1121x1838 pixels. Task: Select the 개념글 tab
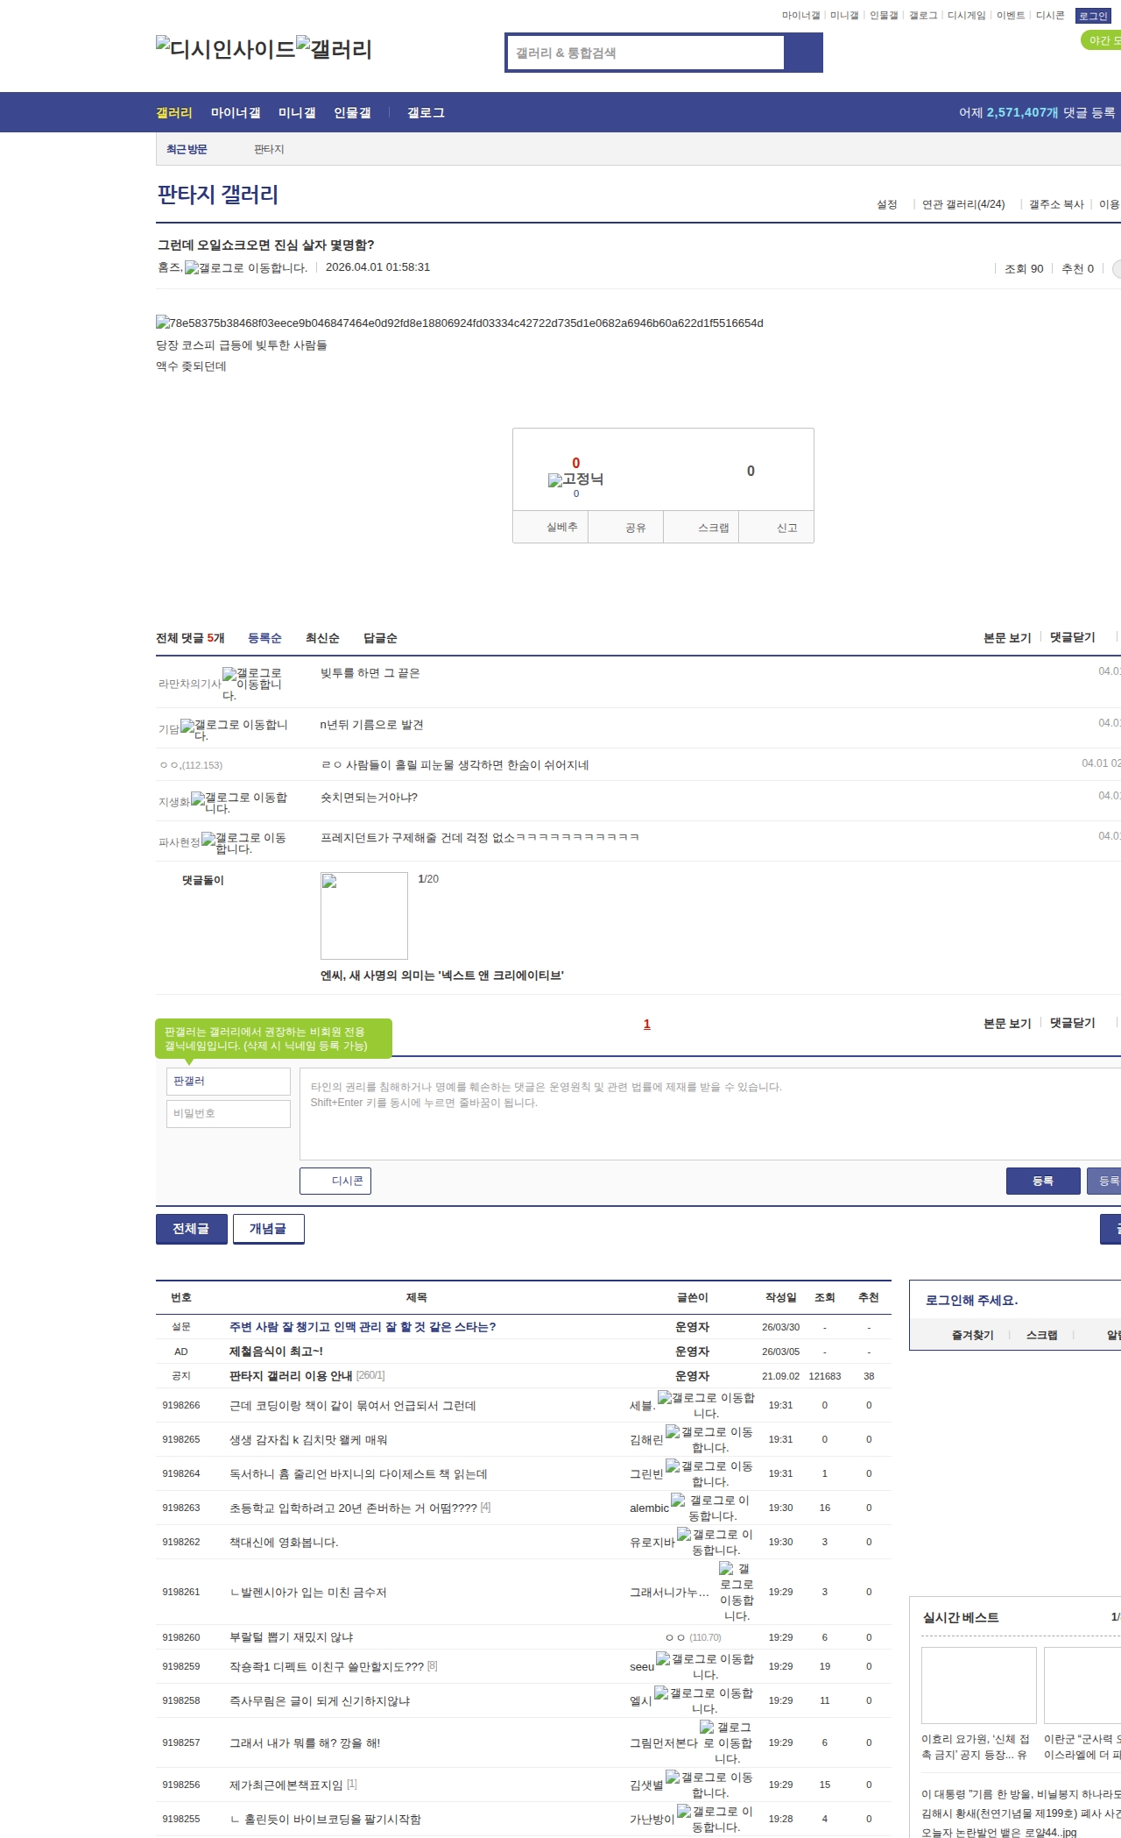pyautogui.click(x=268, y=1229)
